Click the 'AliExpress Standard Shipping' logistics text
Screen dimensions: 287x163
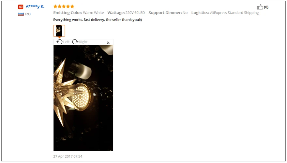[234, 13]
